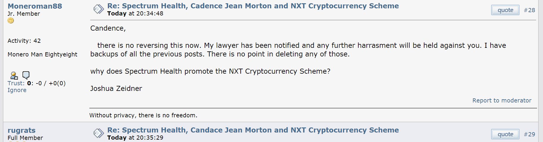Click the gold activity coin icon

(x=11, y=20)
